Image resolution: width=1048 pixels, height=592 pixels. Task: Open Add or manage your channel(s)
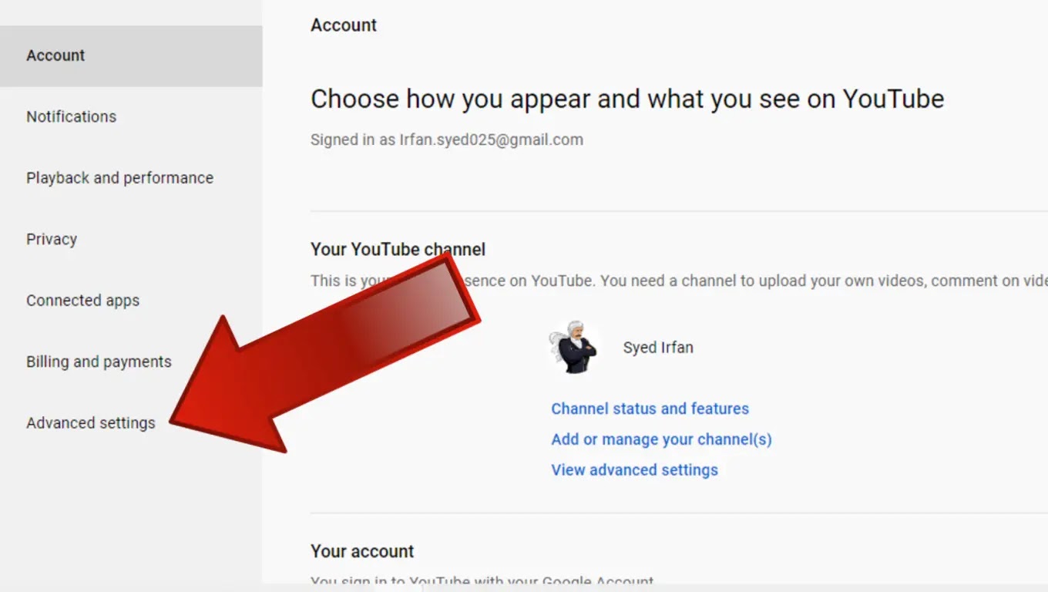[x=661, y=439]
